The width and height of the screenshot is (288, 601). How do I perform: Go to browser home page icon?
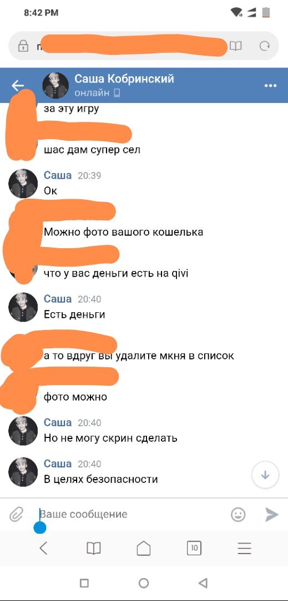(144, 549)
